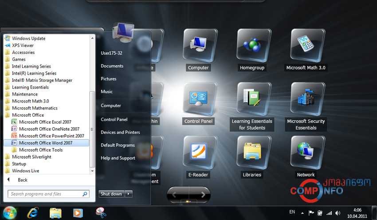
Task: Open Documents from Start menu
Action: (x=112, y=66)
